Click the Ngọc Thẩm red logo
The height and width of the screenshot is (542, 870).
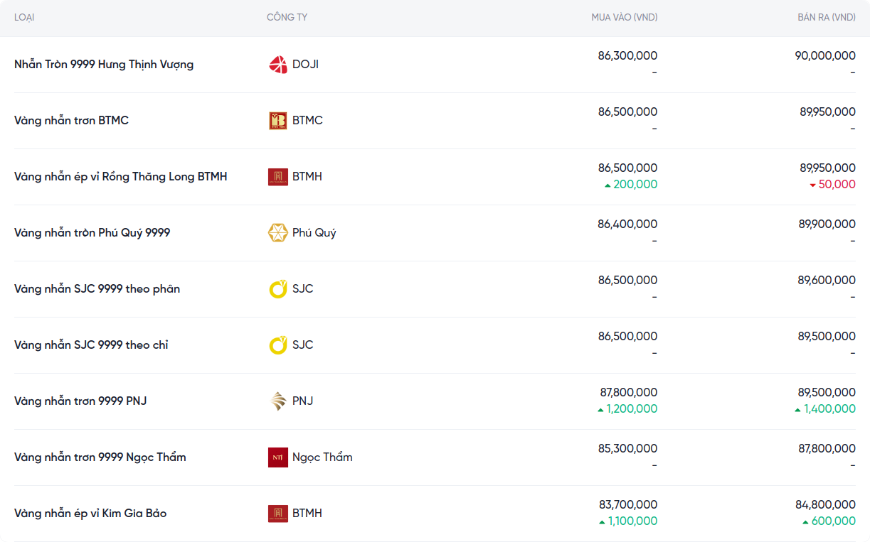[277, 457]
